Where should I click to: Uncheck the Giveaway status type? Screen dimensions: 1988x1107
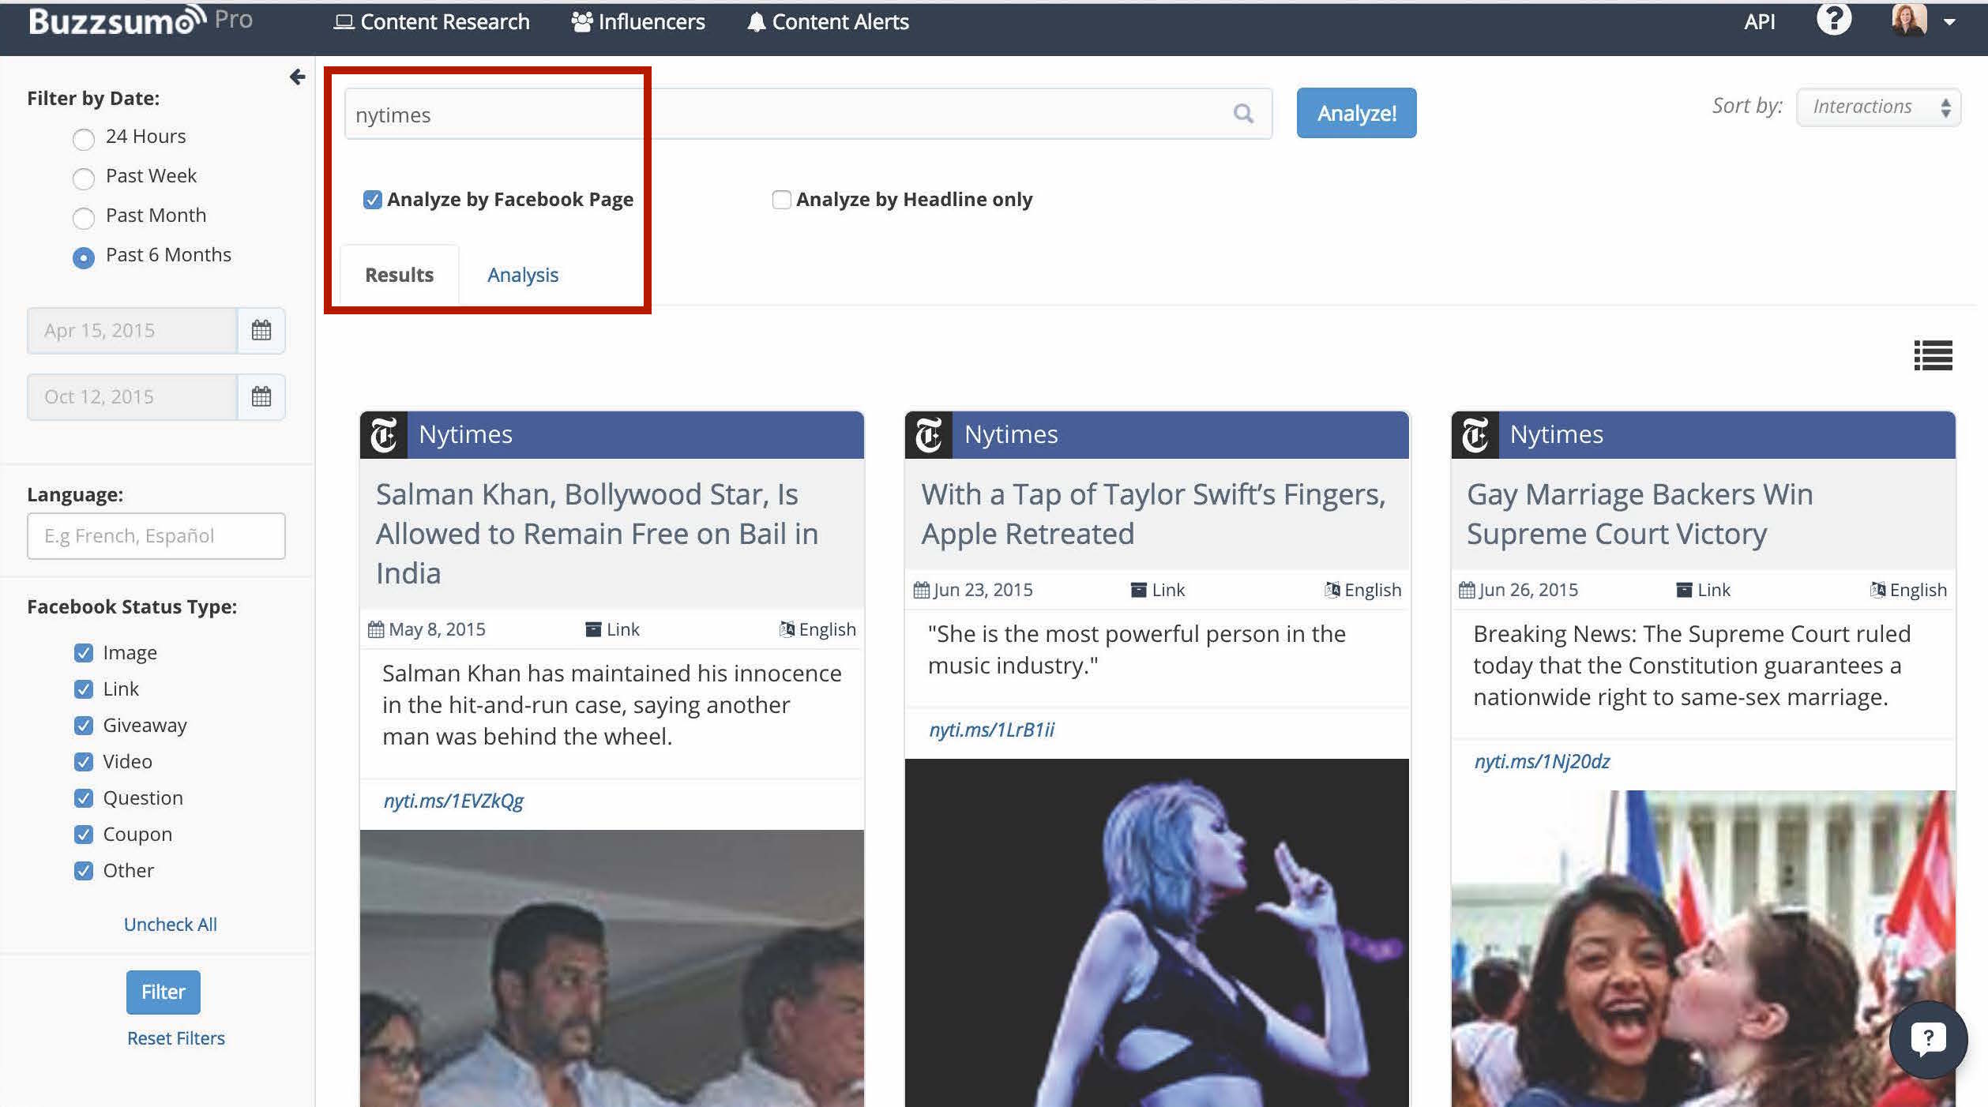coord(83,726)
